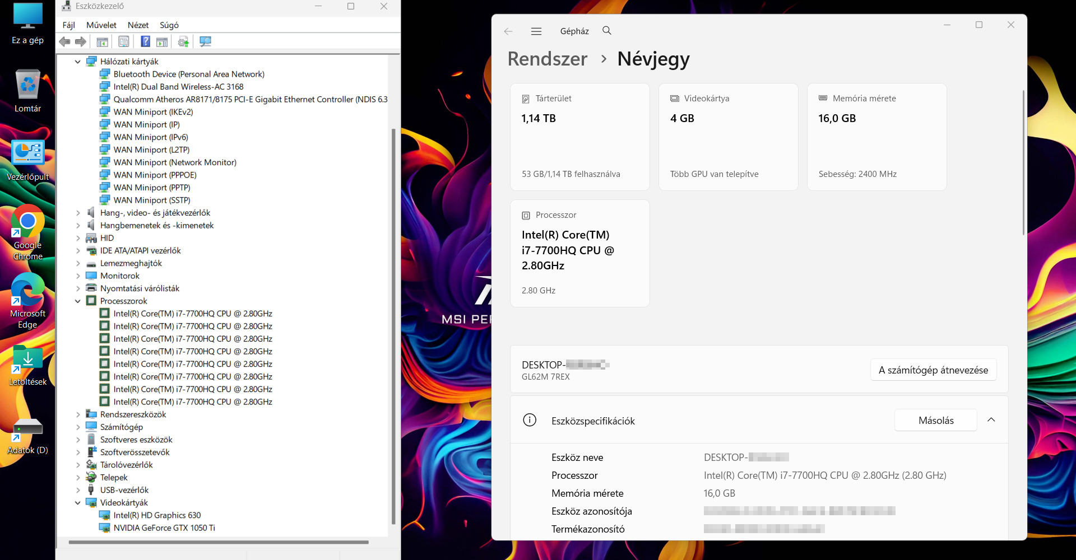Open the Művelet menu
Image resolution: width=1076 pixels, height=560 pixels.
(x=101, y=25)
